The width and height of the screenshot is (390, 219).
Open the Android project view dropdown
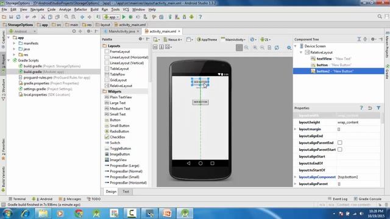(23, 31)
